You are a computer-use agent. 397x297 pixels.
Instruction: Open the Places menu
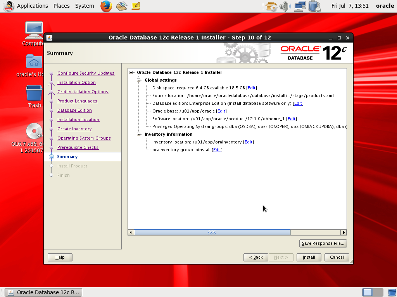point(62,6)
